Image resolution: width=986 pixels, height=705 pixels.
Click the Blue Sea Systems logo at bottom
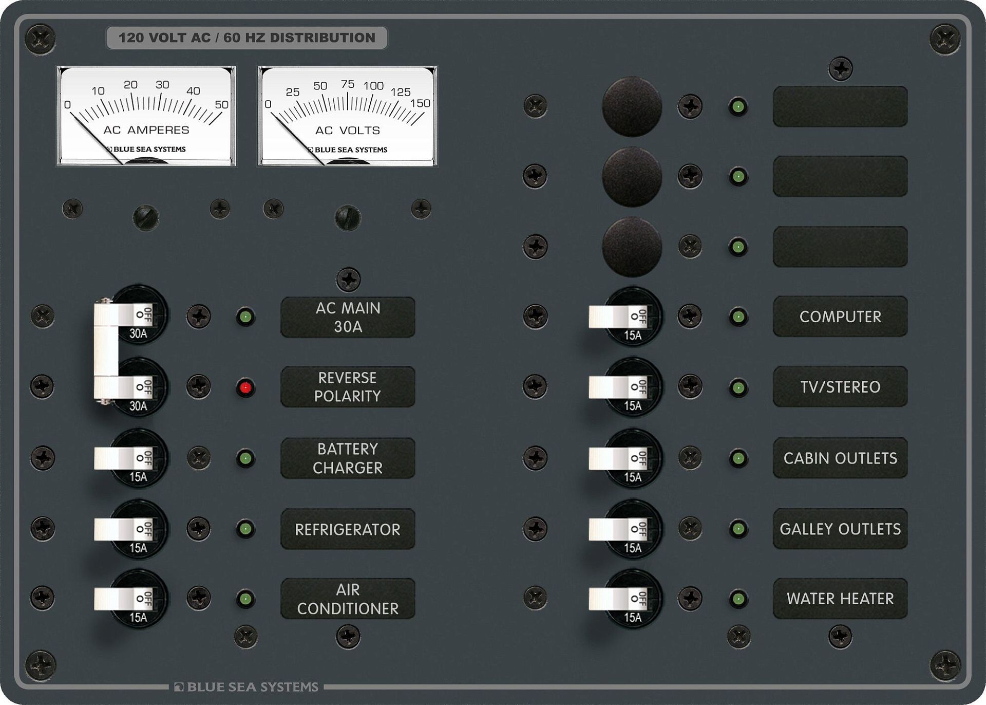click(x=246, y=687)
